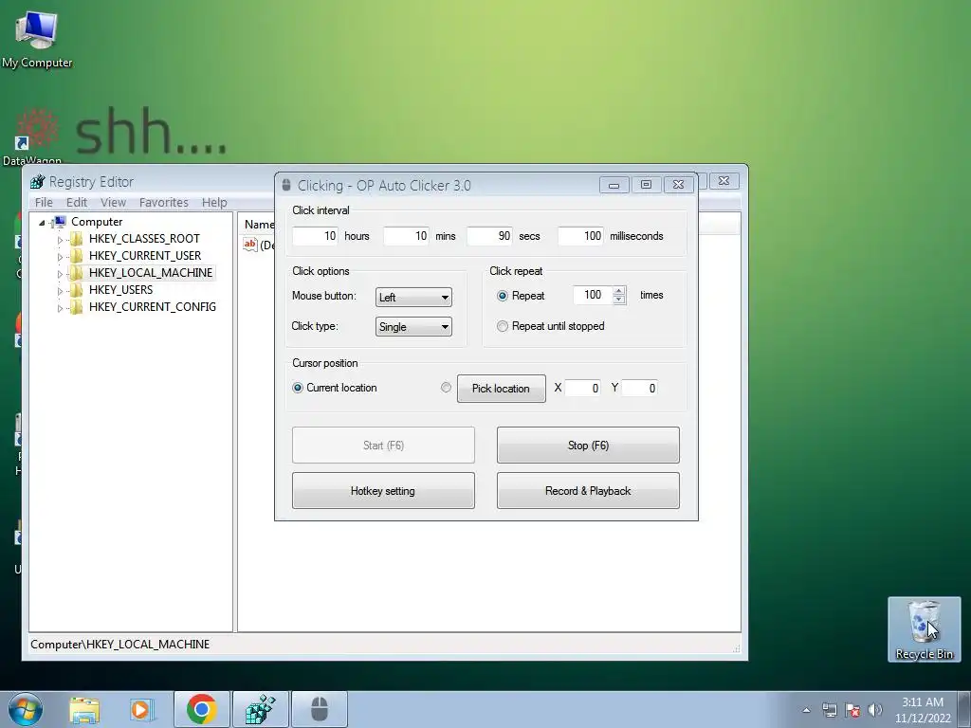This screenshot has width=971, height=728.
Task: Select HKEY_LOCAL_MACHINE label in tree
Action: coord(151,273)
